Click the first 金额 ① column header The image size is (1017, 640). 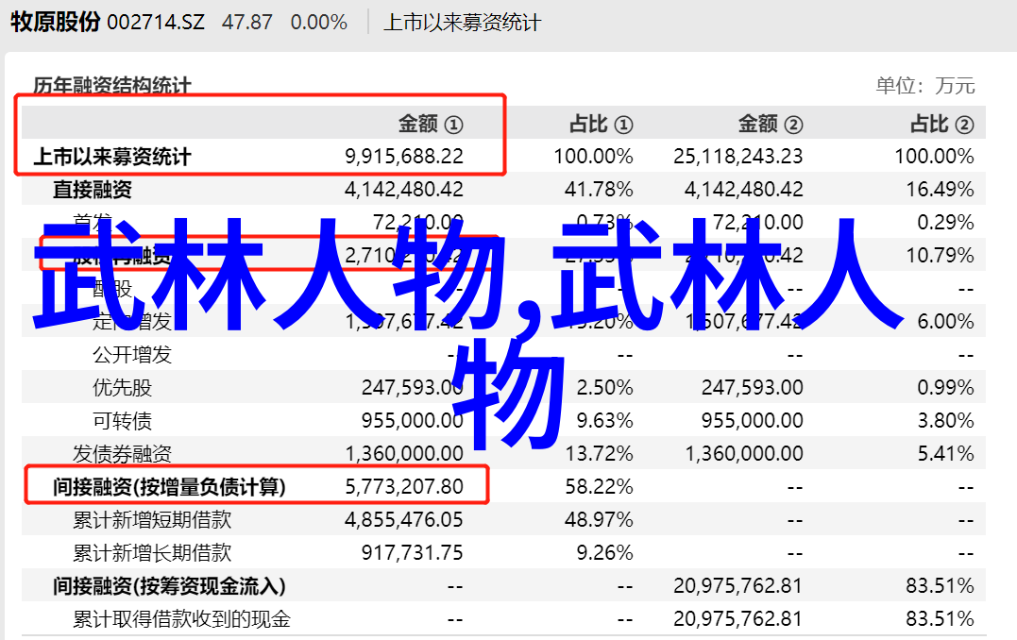(430, 124)
